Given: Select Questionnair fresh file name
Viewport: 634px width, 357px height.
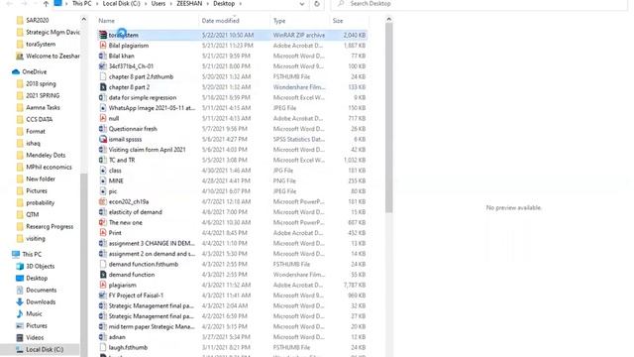Looking at the screenshot, I should click(133, 129).
